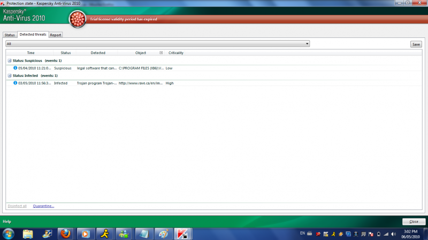The height and width of the screenshot is (240, 428).
Task: Click the battery/power tray icon
Action: coord(379,234)
